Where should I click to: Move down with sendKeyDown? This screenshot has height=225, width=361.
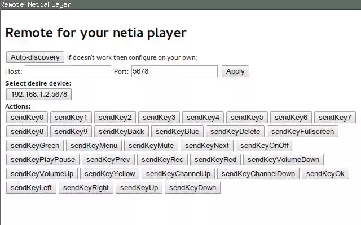click(x=192, y=187)
